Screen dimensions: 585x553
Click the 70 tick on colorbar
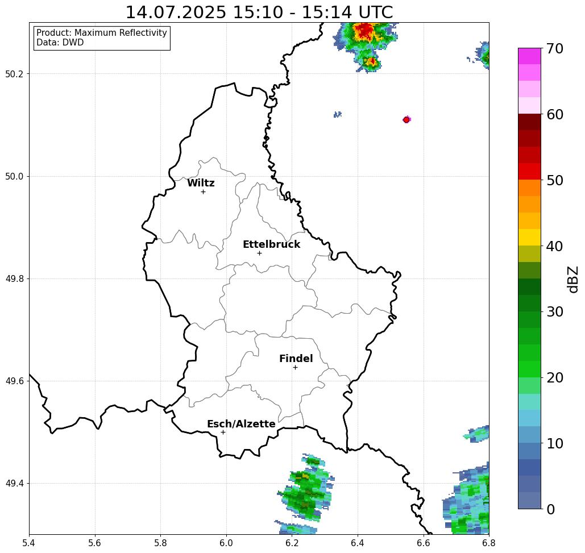coord(555,48)
